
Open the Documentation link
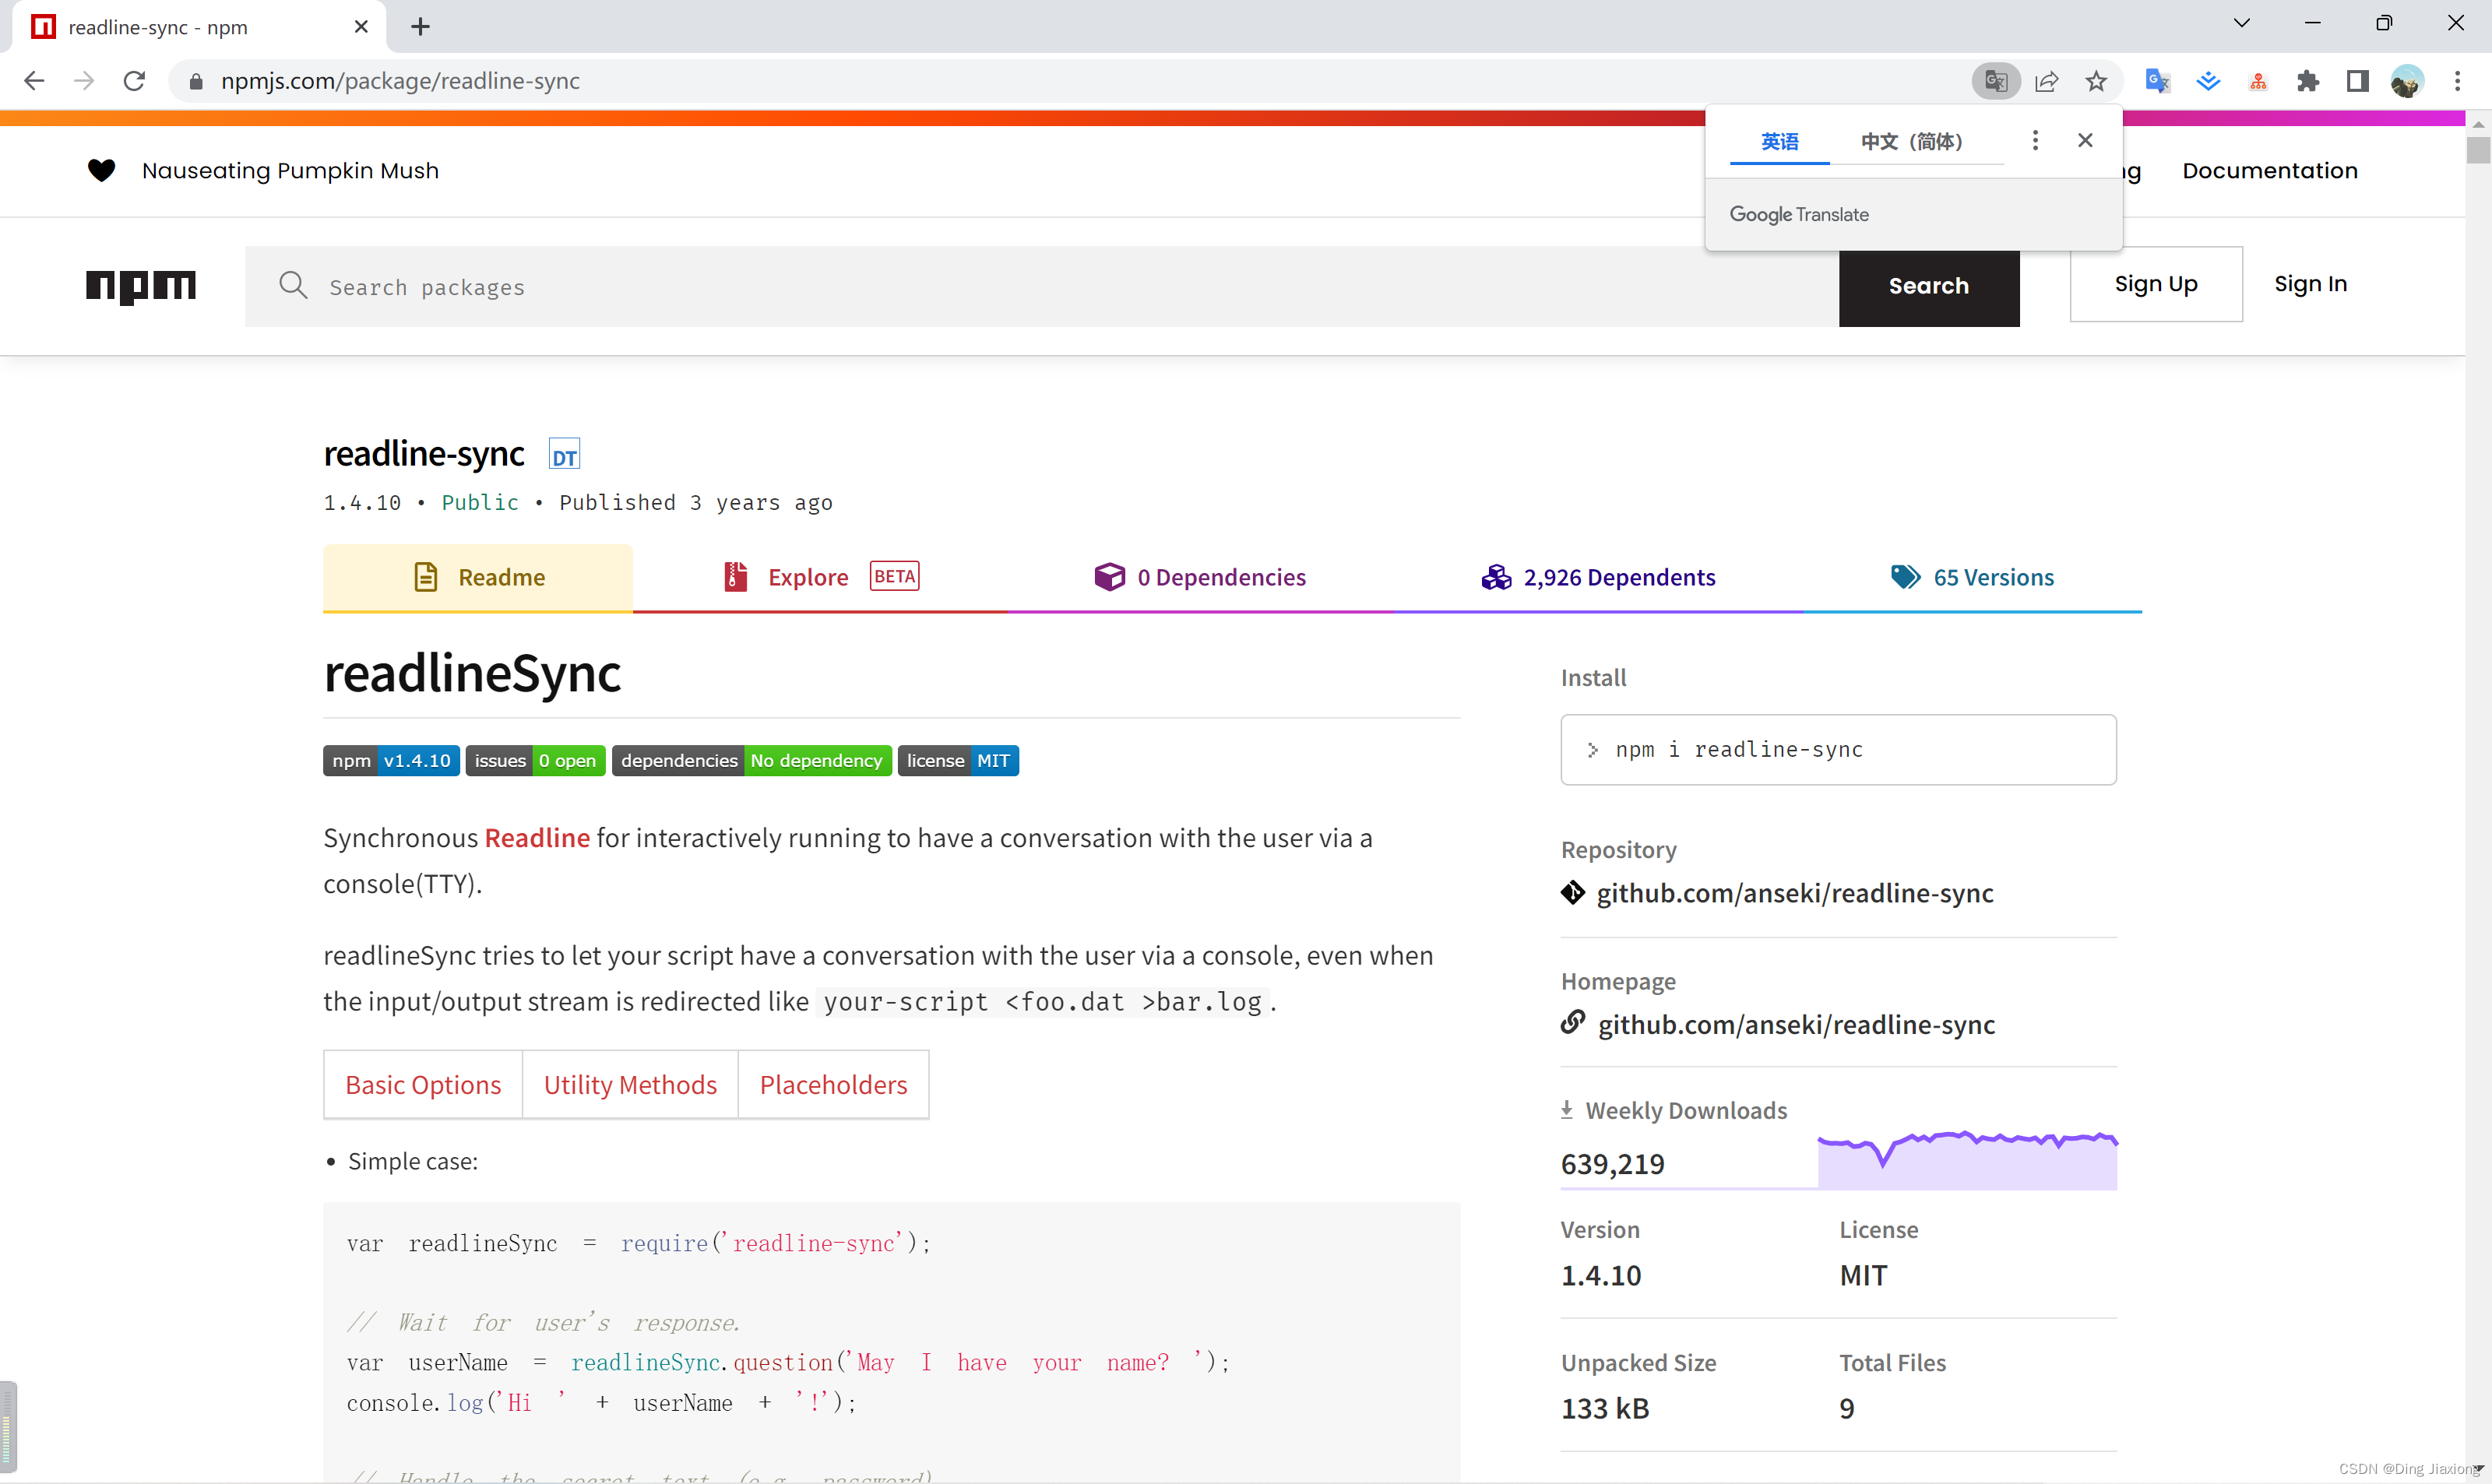click(2270, 171)
